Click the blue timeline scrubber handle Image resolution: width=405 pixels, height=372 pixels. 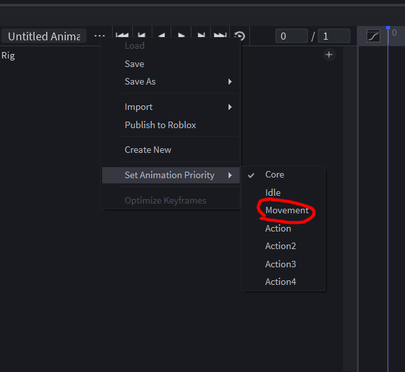coord(388,28)
